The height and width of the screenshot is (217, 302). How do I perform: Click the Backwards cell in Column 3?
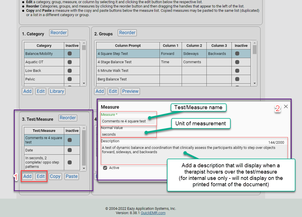pos(219,54)
